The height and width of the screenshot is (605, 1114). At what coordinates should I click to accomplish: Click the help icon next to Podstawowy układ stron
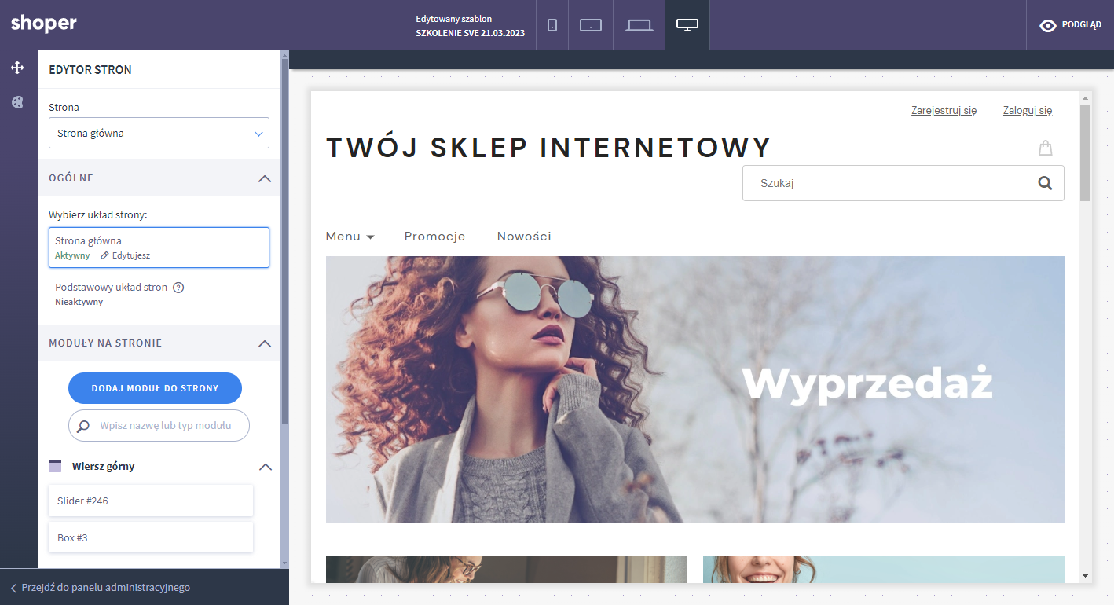pyautogui.click(x=178, y=288)
